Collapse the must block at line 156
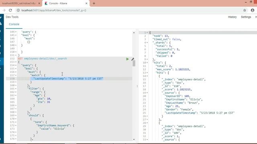Image resolution: width=257 pixels, height=144 pixels. (16, 72)
